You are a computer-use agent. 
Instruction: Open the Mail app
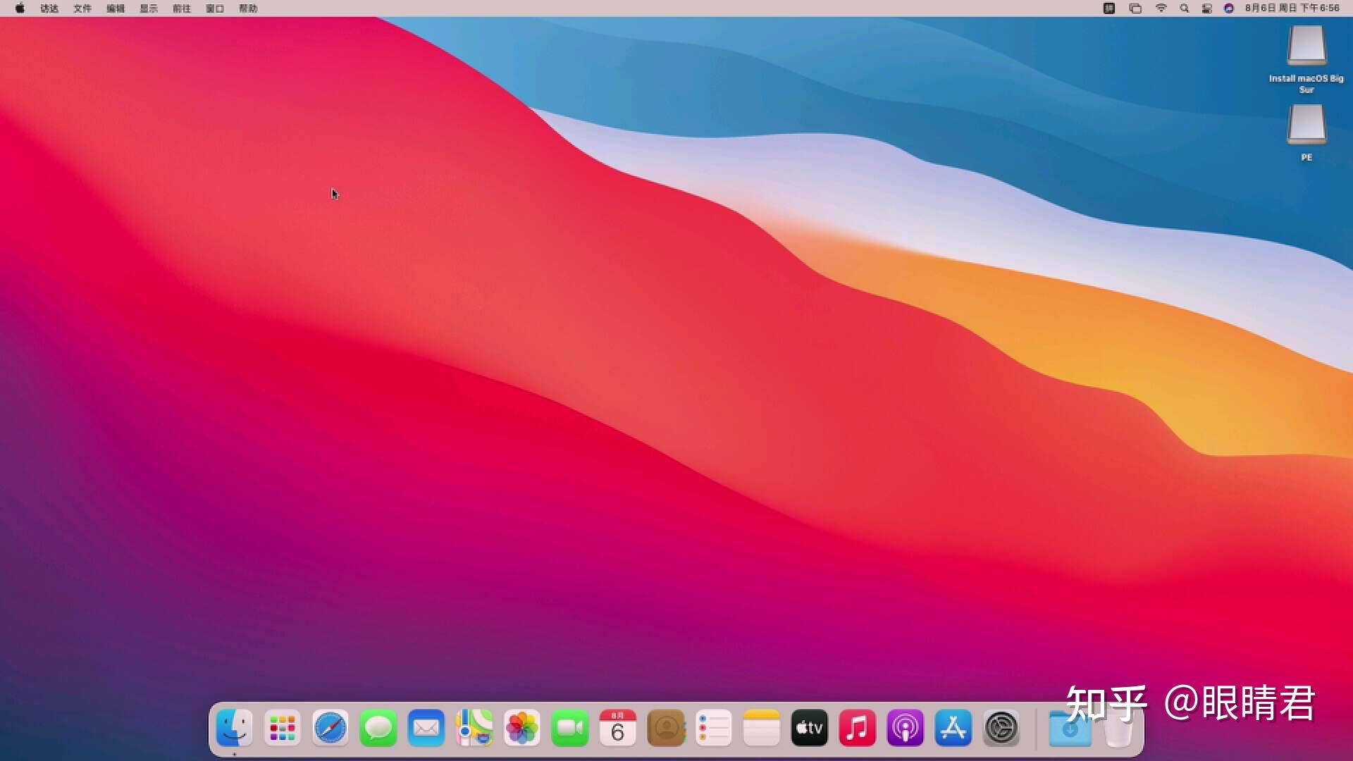pyautogui.click(x=426, y=728)
